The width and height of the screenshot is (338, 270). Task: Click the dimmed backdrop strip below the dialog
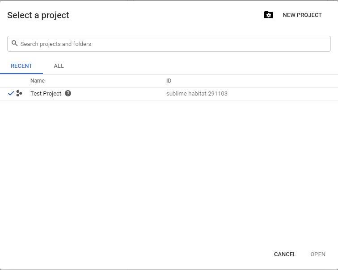pyautogui.click(x=169, y=269)
